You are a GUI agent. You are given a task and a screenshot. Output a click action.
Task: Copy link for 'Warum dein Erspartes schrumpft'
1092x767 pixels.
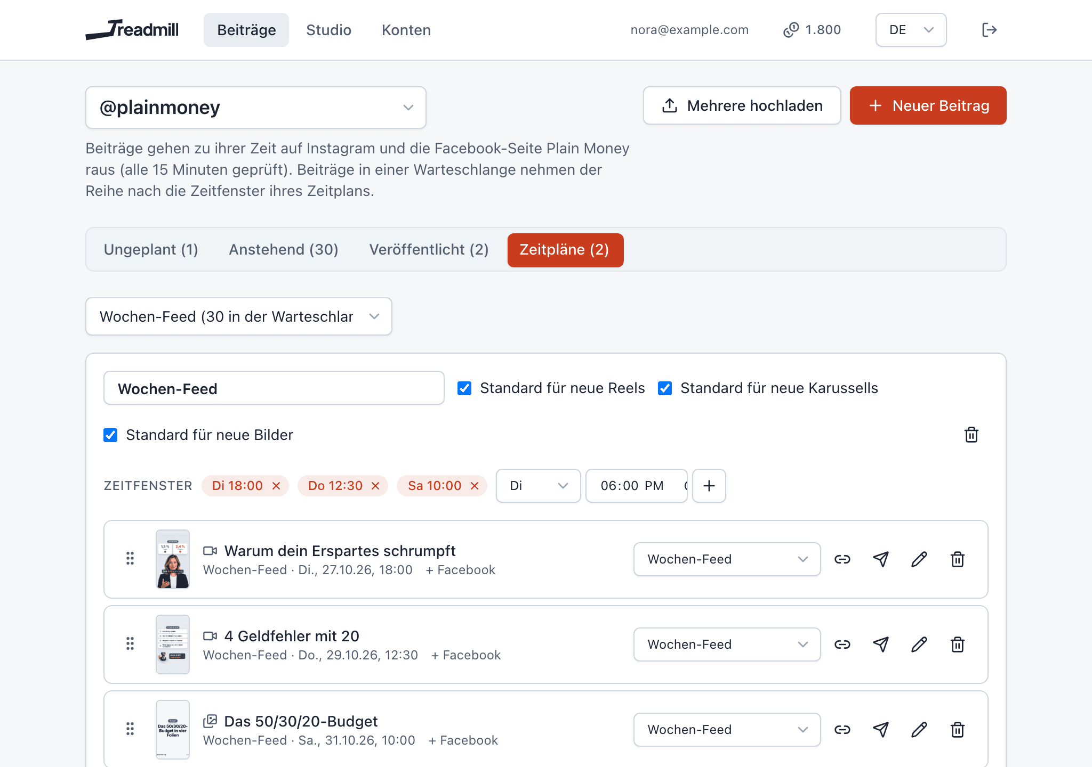click(x=842, y=559)
